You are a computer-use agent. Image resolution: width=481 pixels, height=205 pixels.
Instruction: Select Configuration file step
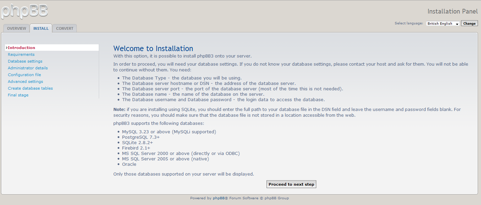(x=24, y=75)
